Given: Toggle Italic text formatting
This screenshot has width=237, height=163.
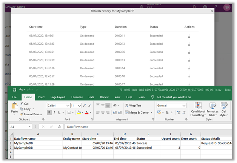Looking at the screenshot, I should [x=54, y=112].
